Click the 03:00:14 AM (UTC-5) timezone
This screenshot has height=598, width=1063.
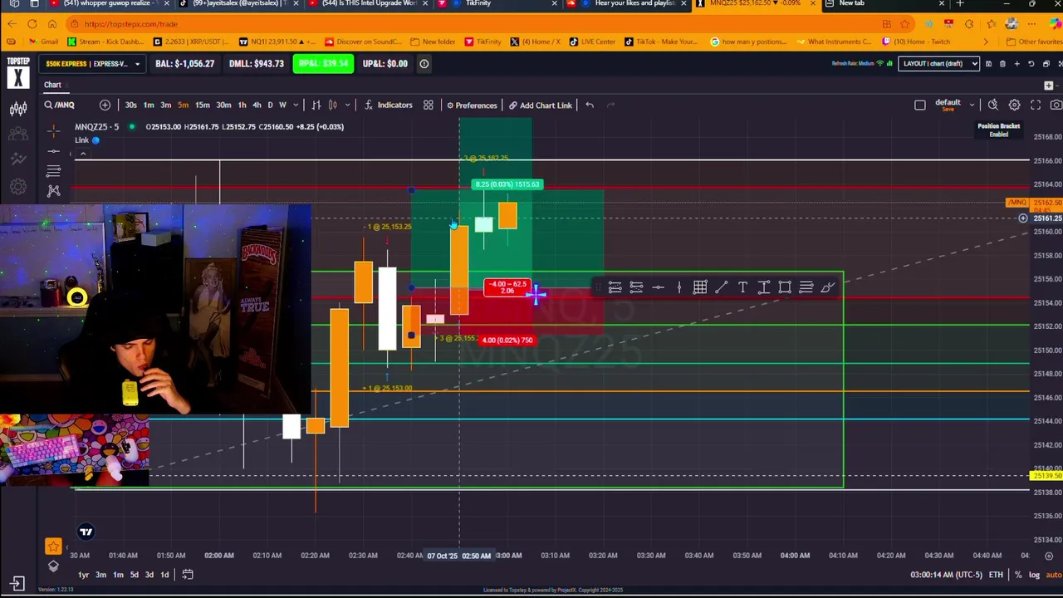[946, 575]
